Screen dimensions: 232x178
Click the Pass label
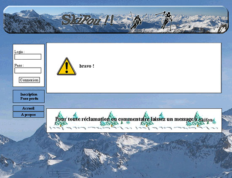tap(19, 66)
